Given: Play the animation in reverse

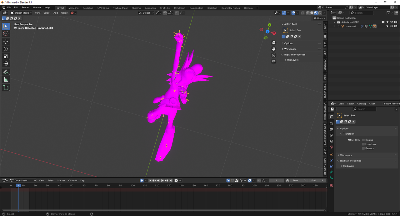Looking at the screenshot, I should pyautogui.click(x=158, y=180).
